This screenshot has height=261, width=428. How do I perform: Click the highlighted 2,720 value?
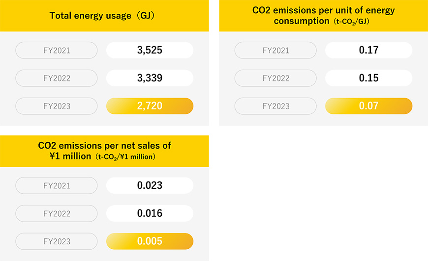pyautogui.click(x=150, y=106)
